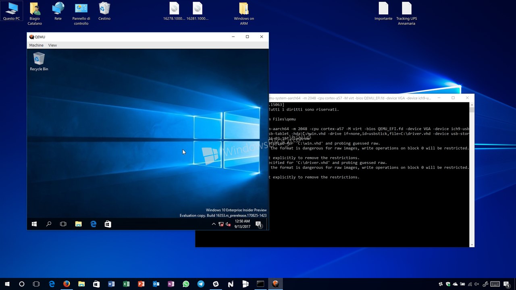Open File Explorer in the QEMU guest taskbar

(x=78, y=224)
